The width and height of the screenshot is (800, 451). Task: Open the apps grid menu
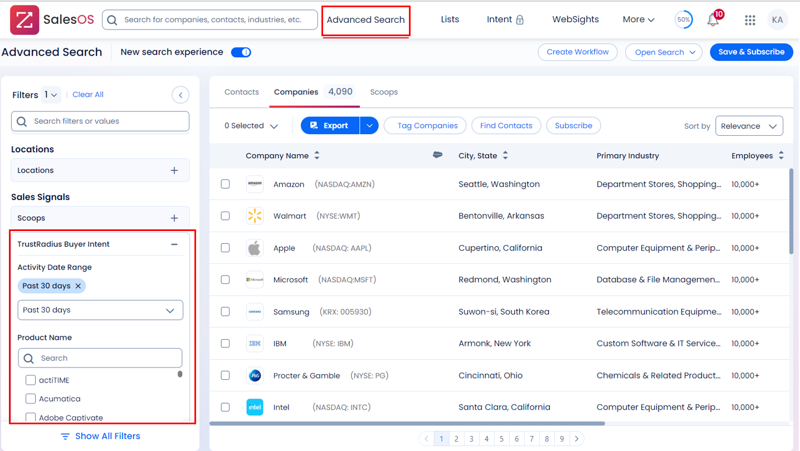click(x=750, y=20)
